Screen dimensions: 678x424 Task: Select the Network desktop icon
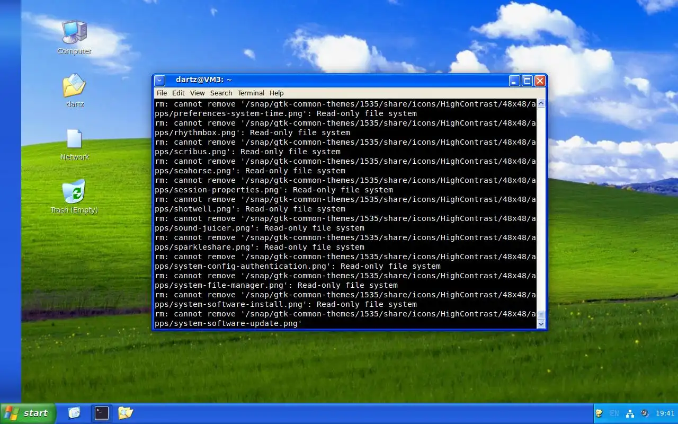tap(74, 144)
